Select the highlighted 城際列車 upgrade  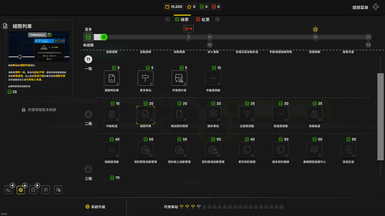[x=146, y=114]
